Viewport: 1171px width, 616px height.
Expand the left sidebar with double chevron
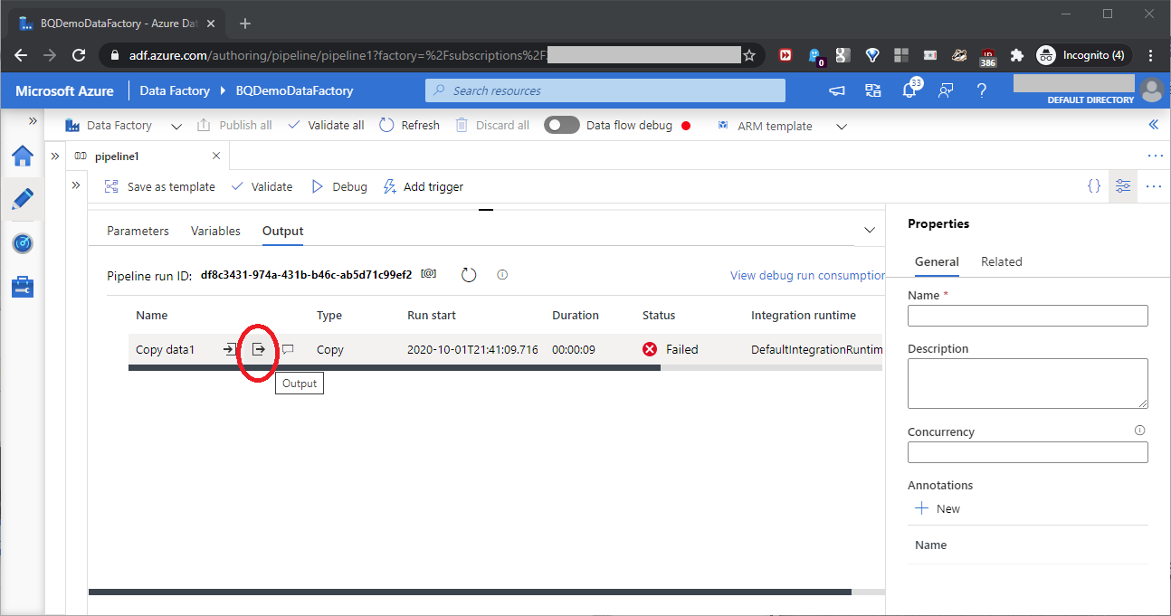click(x=33, y=120)
